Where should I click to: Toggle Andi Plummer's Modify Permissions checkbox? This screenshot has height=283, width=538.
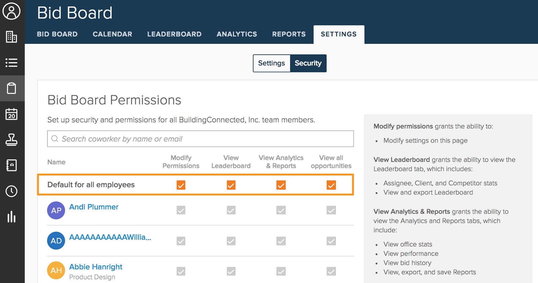tap(181, 210)
